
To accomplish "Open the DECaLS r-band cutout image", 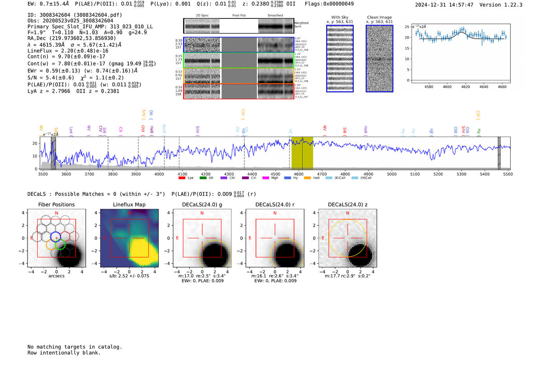I will coord(275,238).
